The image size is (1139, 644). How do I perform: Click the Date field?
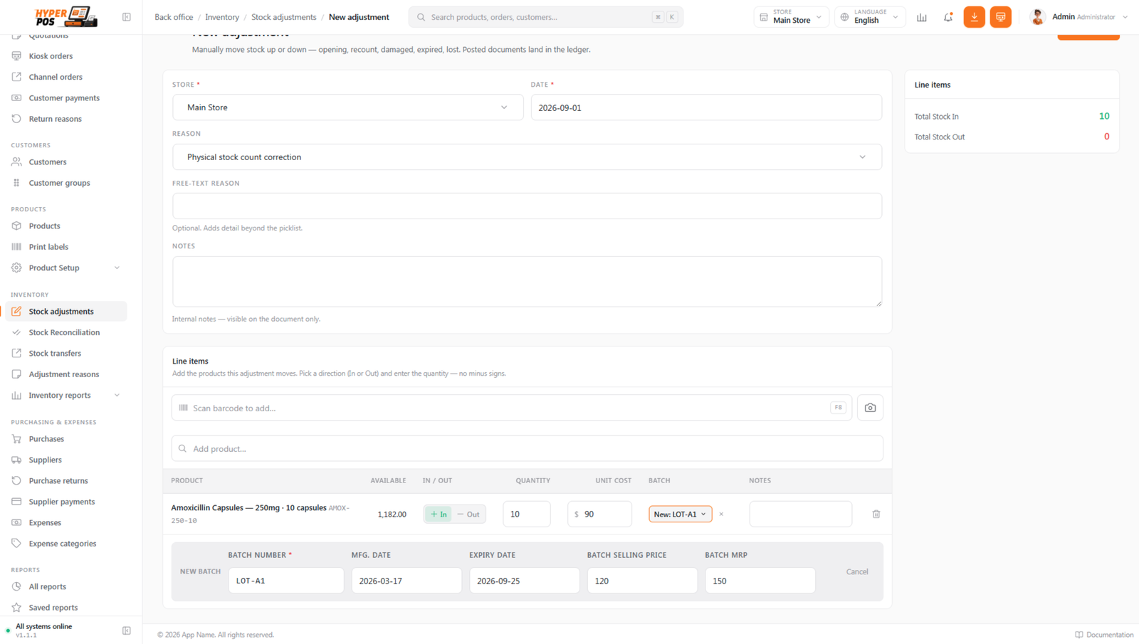click(706, 107)
